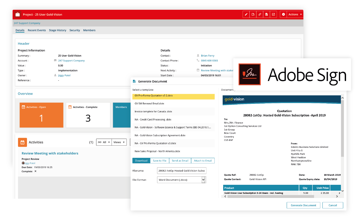Viewport: 362px width, 220px height.
Task: Select Invoice templete for Canada .dotx
Action: pos(174,112)
